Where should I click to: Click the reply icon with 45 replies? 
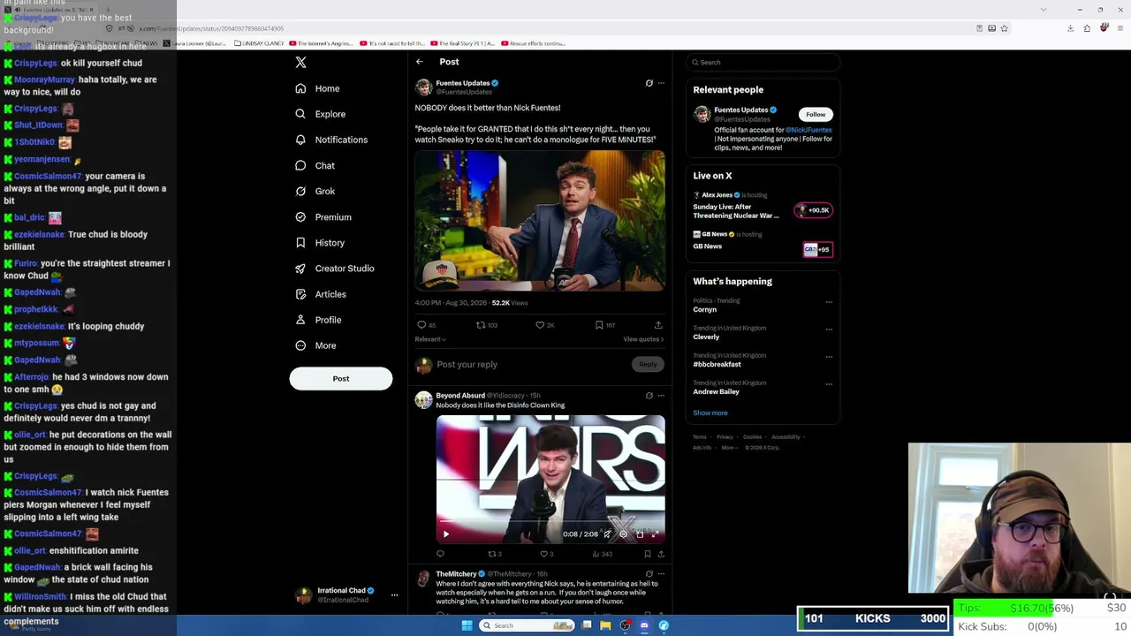[x=421, y=325]
